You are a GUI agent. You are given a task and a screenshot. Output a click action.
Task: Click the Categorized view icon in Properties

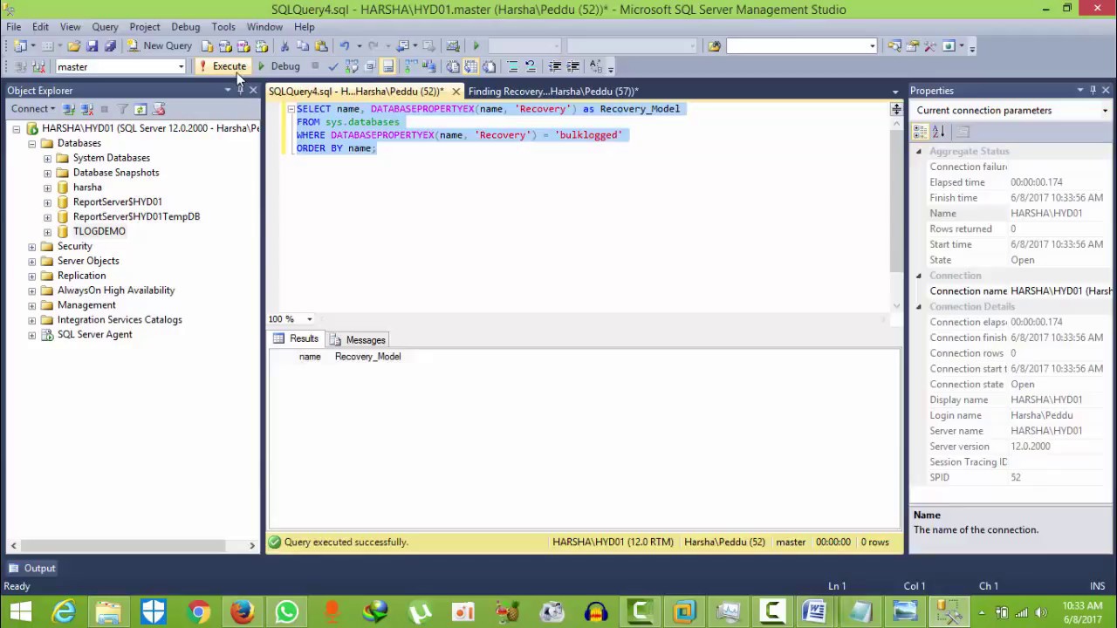click(x=920, y=132)
